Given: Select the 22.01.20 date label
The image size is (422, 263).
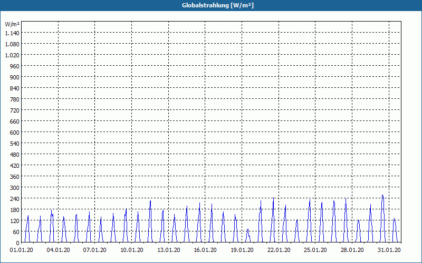Looking at the screenshot, I should pyautogui.click(x=279, y=250).
